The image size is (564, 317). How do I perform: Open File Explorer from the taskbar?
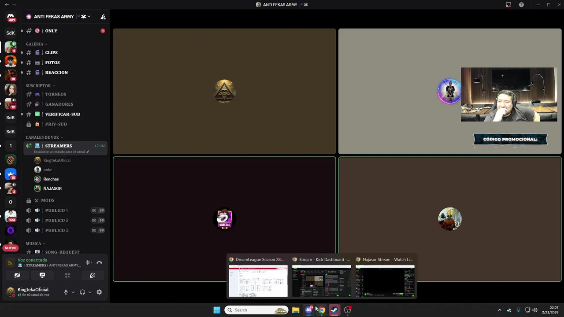(296, 310)
